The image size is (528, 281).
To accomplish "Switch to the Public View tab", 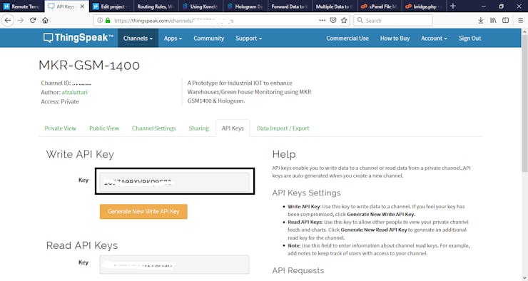I will (104, 128).
